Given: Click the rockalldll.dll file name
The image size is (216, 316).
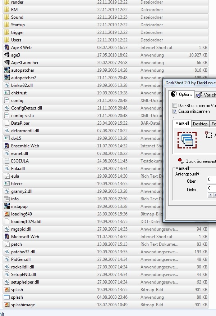Looking at the screenshot, I should click(x=23, y=267).
